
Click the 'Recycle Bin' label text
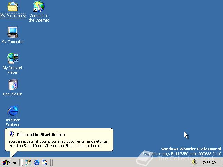[x=13, y=94]
